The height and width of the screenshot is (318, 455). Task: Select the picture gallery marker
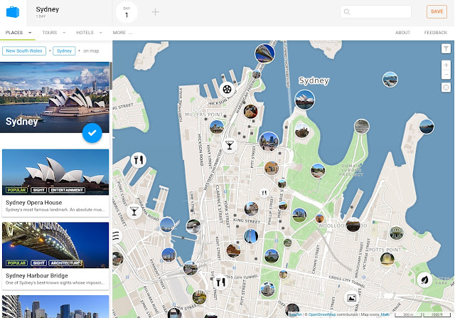(x=351, y=298)
